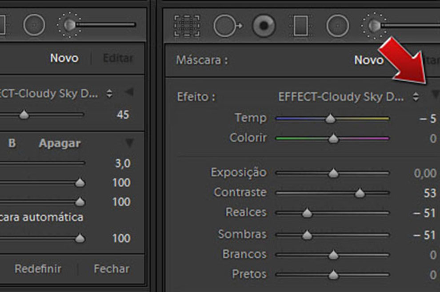Open effect preset dropdown in left panel
This screenshot has width=440, height=292.
click(x=109, y=94)
